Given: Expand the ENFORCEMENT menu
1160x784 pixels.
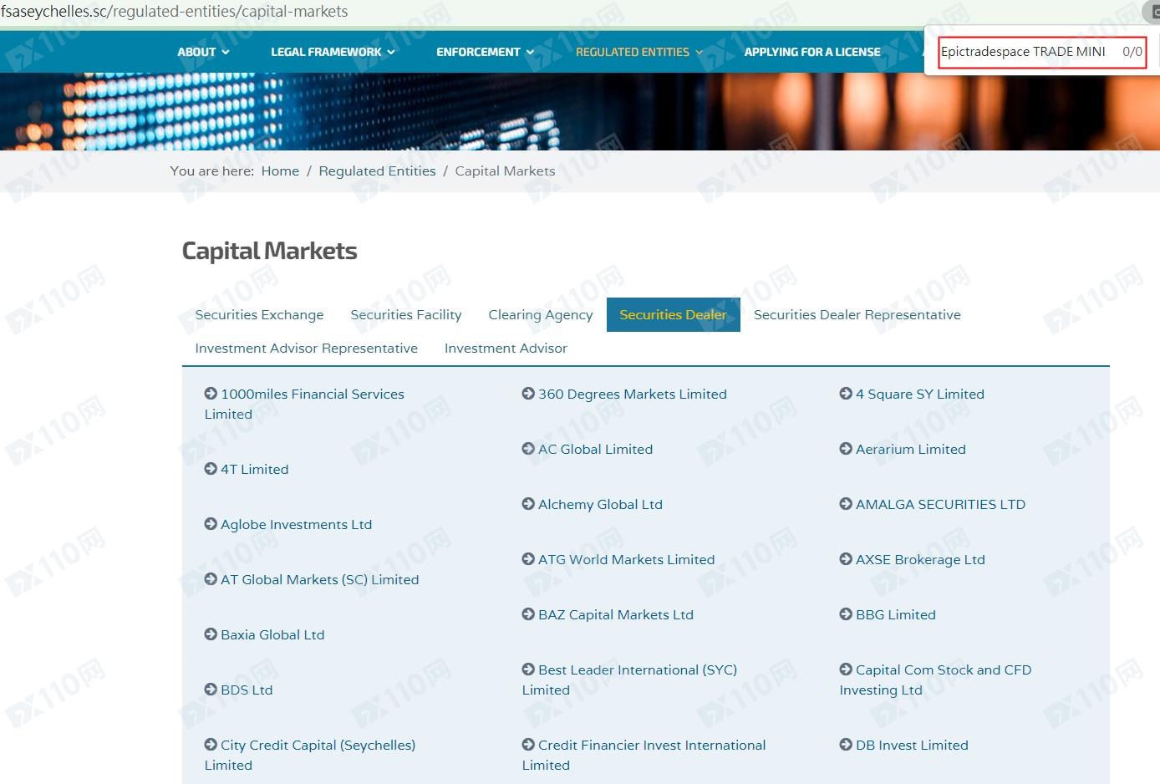Looking at the screenshot, I should click(485, 52).
